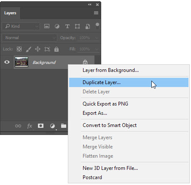
Task: Click the Background layer thumbnail
Action: (22, 62)
